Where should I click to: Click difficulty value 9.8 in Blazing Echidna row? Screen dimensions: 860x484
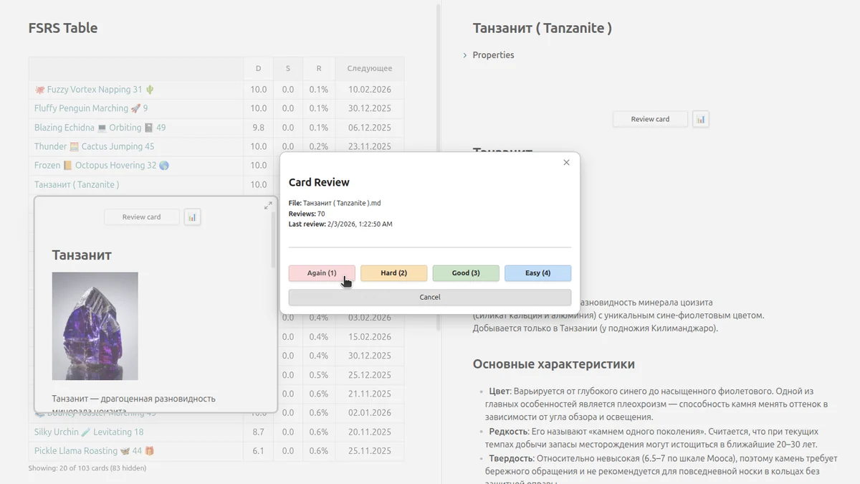coord(258,128)
